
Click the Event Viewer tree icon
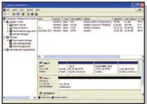pos(11,25)
